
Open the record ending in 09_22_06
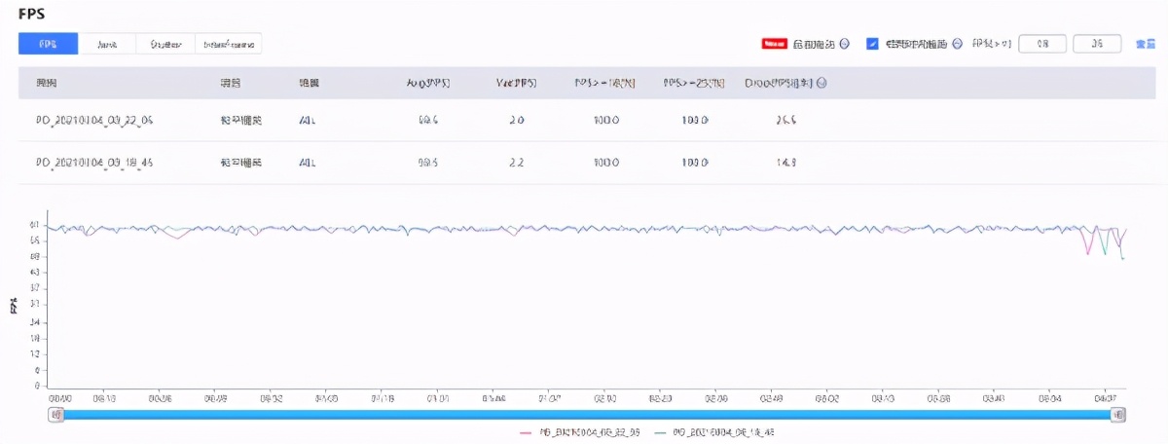[x=94, y=120]
